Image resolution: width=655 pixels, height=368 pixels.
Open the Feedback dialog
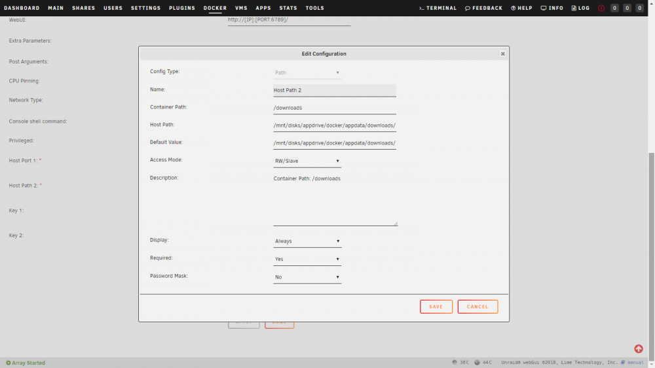click(x=484, y=8)
